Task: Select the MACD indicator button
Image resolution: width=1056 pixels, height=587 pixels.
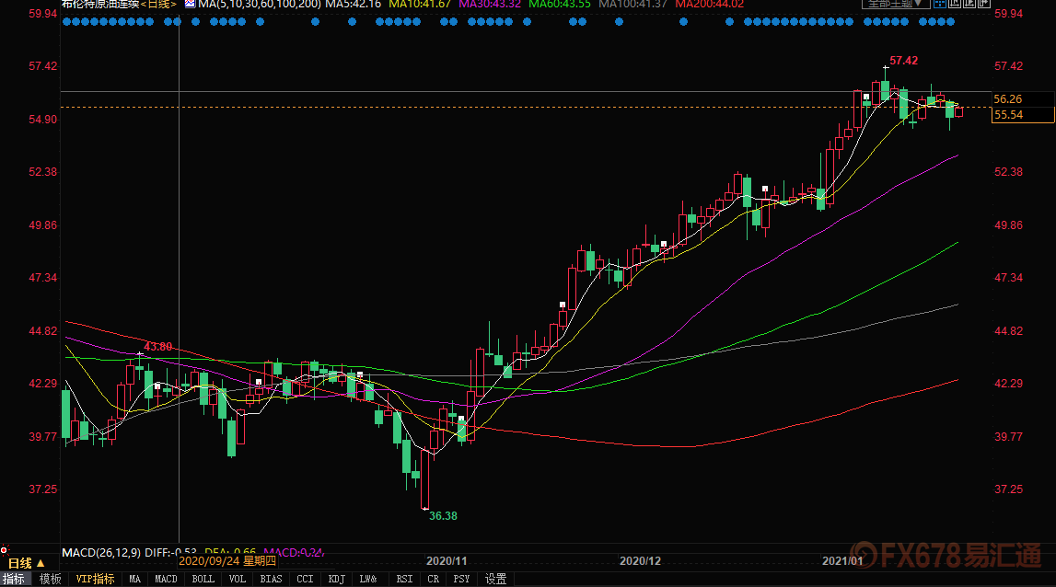Action: tap(166, 579)
